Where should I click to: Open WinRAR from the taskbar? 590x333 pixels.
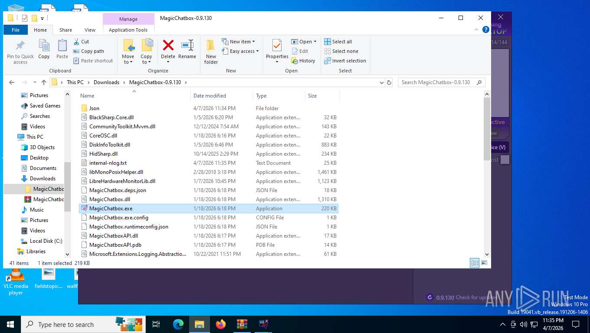click(x=242, y=324)
